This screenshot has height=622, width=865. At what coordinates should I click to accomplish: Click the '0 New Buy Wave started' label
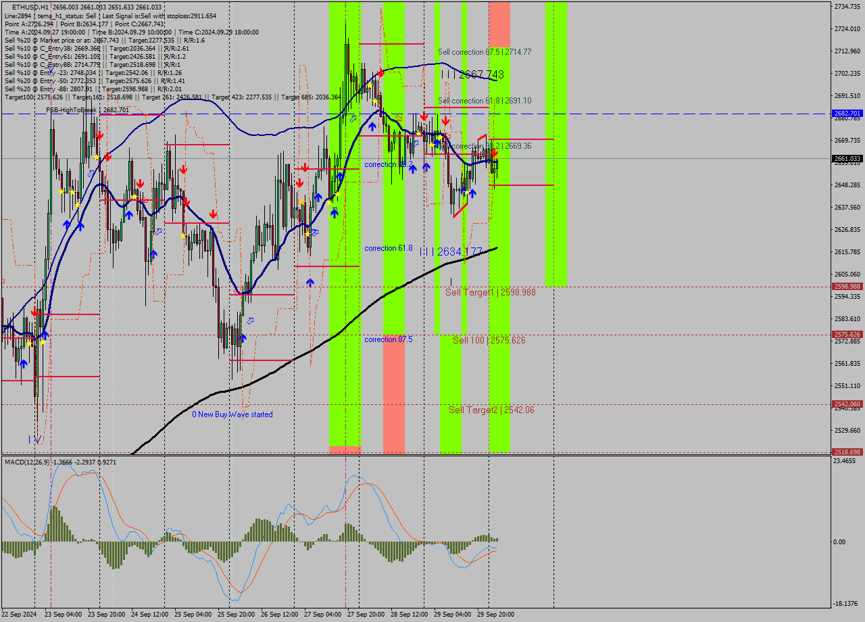[233, 414]
